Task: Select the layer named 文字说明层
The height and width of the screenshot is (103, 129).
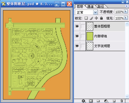Action: 102,46
